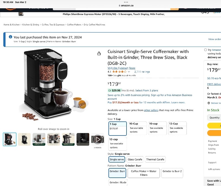Play the product video thumbnail
The image size is (221, 186).
point(98,139)
